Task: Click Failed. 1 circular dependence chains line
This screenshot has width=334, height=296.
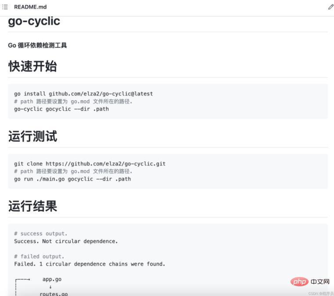Action: click(x=90, y=264)
